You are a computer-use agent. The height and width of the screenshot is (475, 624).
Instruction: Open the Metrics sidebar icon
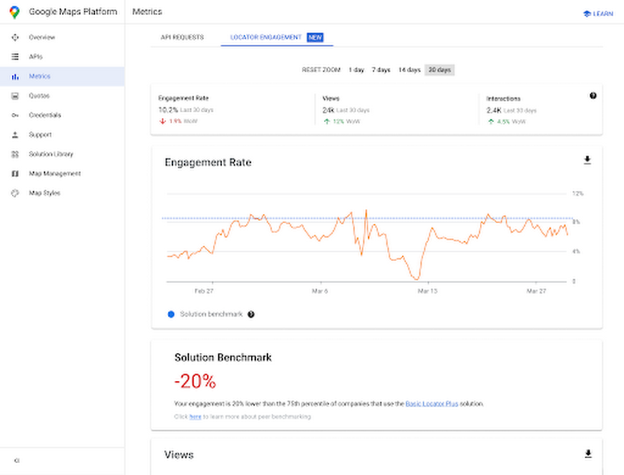click(x=15, y=76)
